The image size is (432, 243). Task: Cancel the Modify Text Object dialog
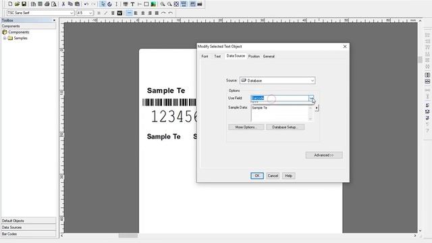tap(273, 175)
